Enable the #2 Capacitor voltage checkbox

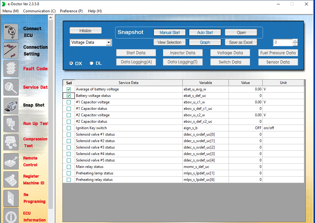pyautogui.click(x=69, y=115)
